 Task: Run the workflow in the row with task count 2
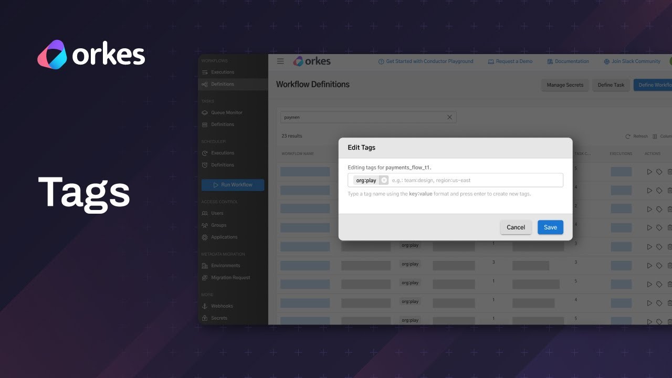(x=649, y=209)
